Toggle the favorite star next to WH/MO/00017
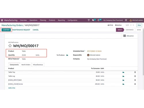This screenshot has height=108, width=144. 10,46
